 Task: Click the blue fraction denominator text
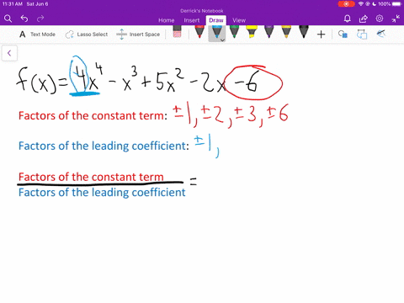pyautogui.click(x=102, y=193)
